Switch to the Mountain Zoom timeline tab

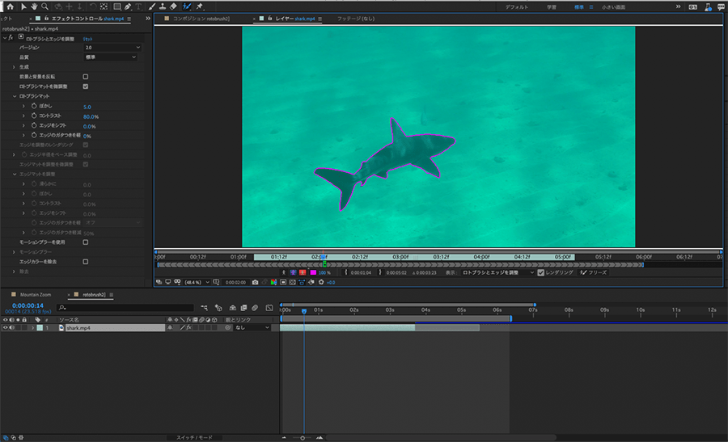point(35,295)
